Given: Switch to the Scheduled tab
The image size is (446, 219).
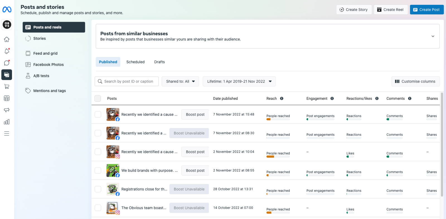Looking at the screenshot, I should pos(135,62).
